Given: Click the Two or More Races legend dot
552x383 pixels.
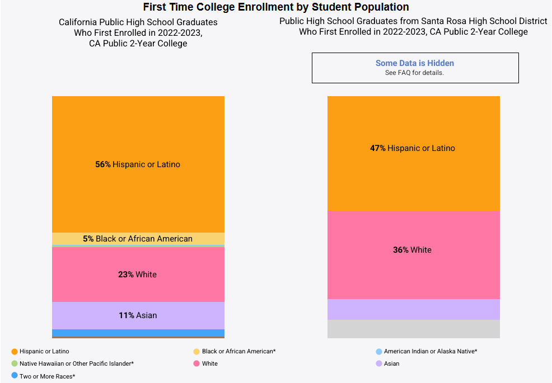Looking at the screenshot, I should coord(15,376).
